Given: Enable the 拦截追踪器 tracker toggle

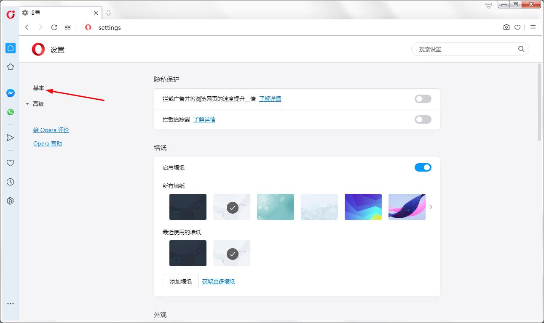Looking at the screenshot, I should (423, 119).
